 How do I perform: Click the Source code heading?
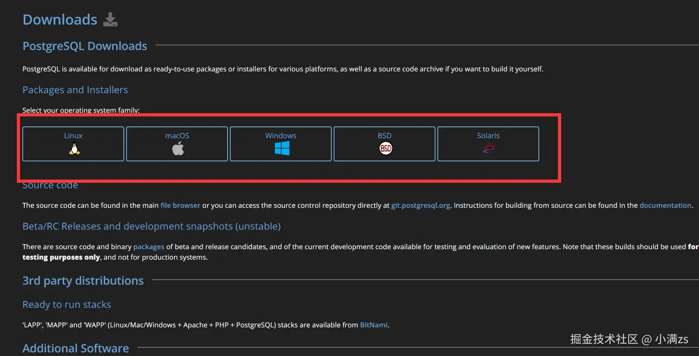point(50,185)
